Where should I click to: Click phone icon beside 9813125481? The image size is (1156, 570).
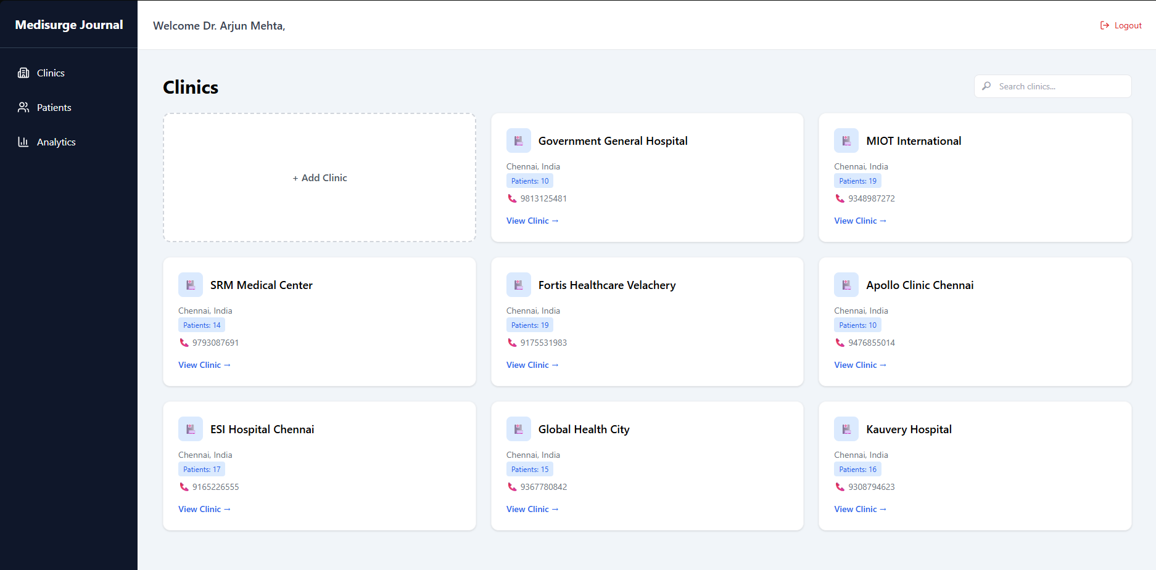(512, 198)
